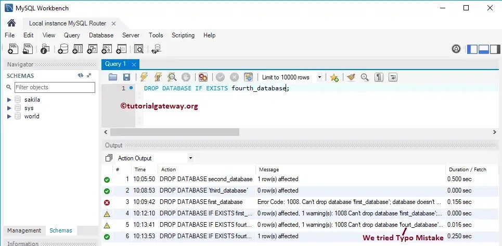Toggle continue on error icon
The image size is (502, 246).
[203, 77]
